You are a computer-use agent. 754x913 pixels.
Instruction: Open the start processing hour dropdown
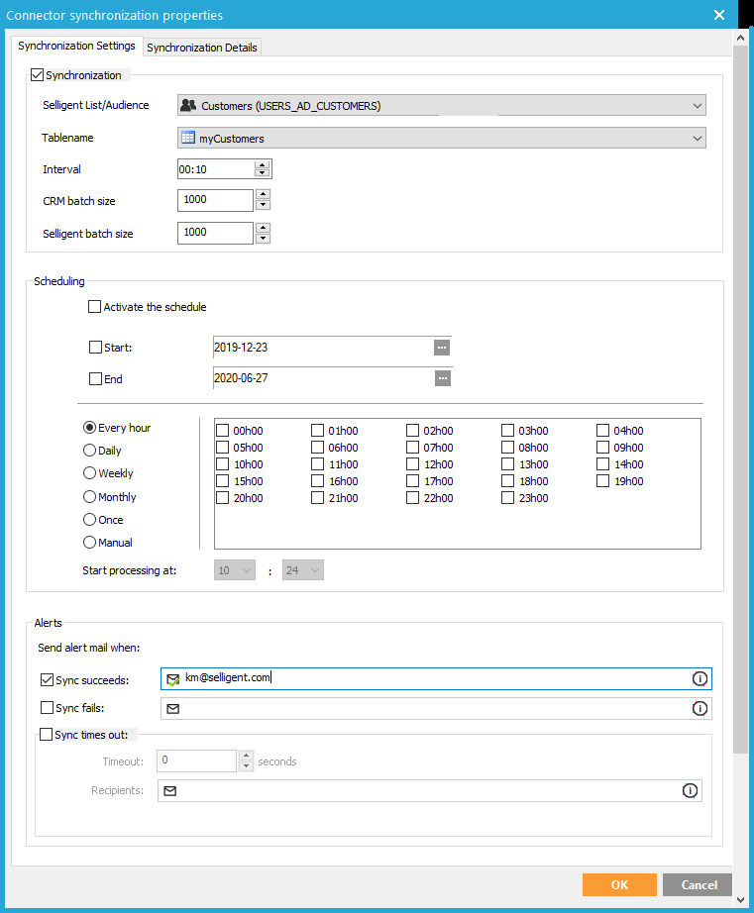coord(235,570)
